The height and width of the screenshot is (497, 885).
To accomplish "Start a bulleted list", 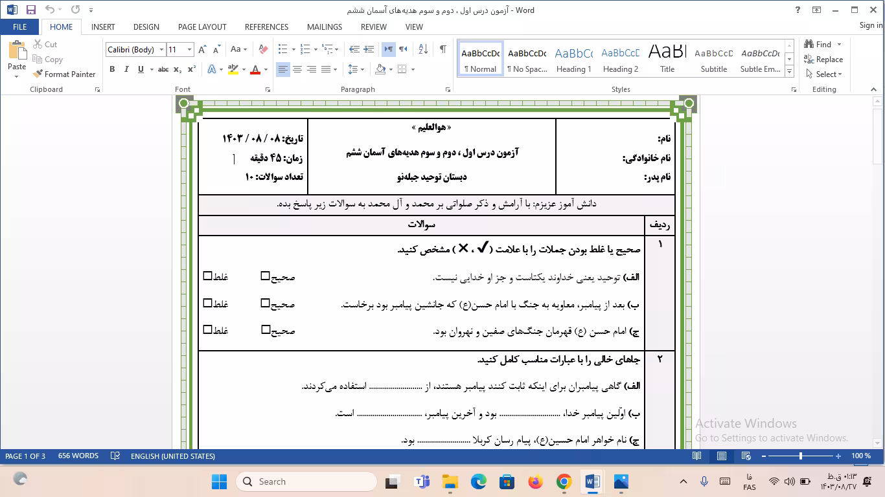I will coord(282,50).
